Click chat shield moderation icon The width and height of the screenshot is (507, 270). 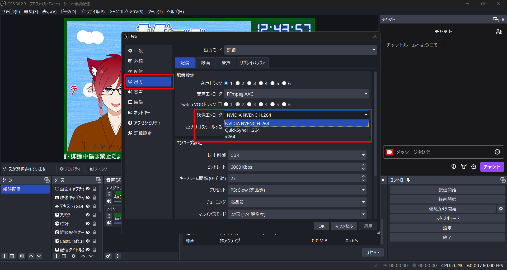pos(454,167)
